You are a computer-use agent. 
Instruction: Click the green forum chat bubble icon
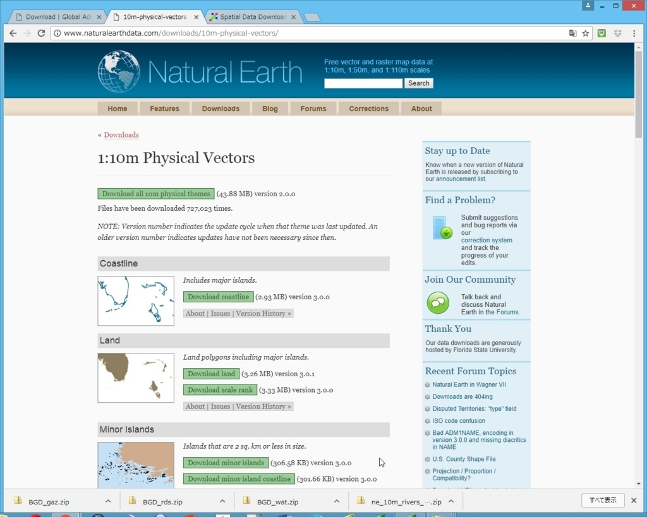tap(438, 303)
